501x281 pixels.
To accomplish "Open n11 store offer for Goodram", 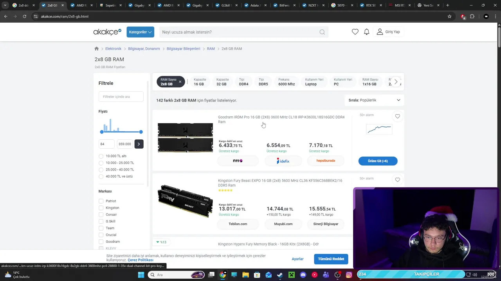I will click(x=238, y=161).
